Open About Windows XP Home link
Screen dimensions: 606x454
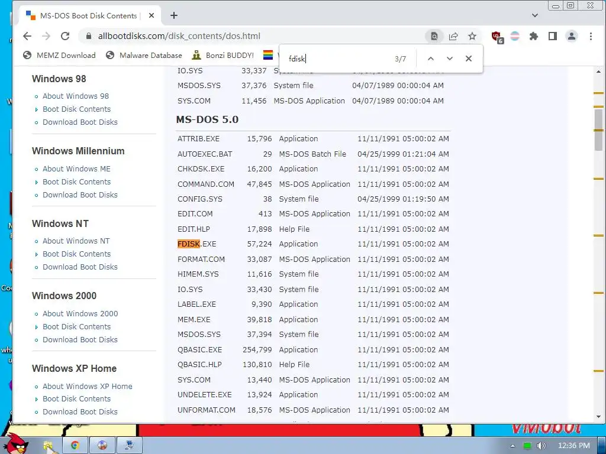(x=88, y=387)
